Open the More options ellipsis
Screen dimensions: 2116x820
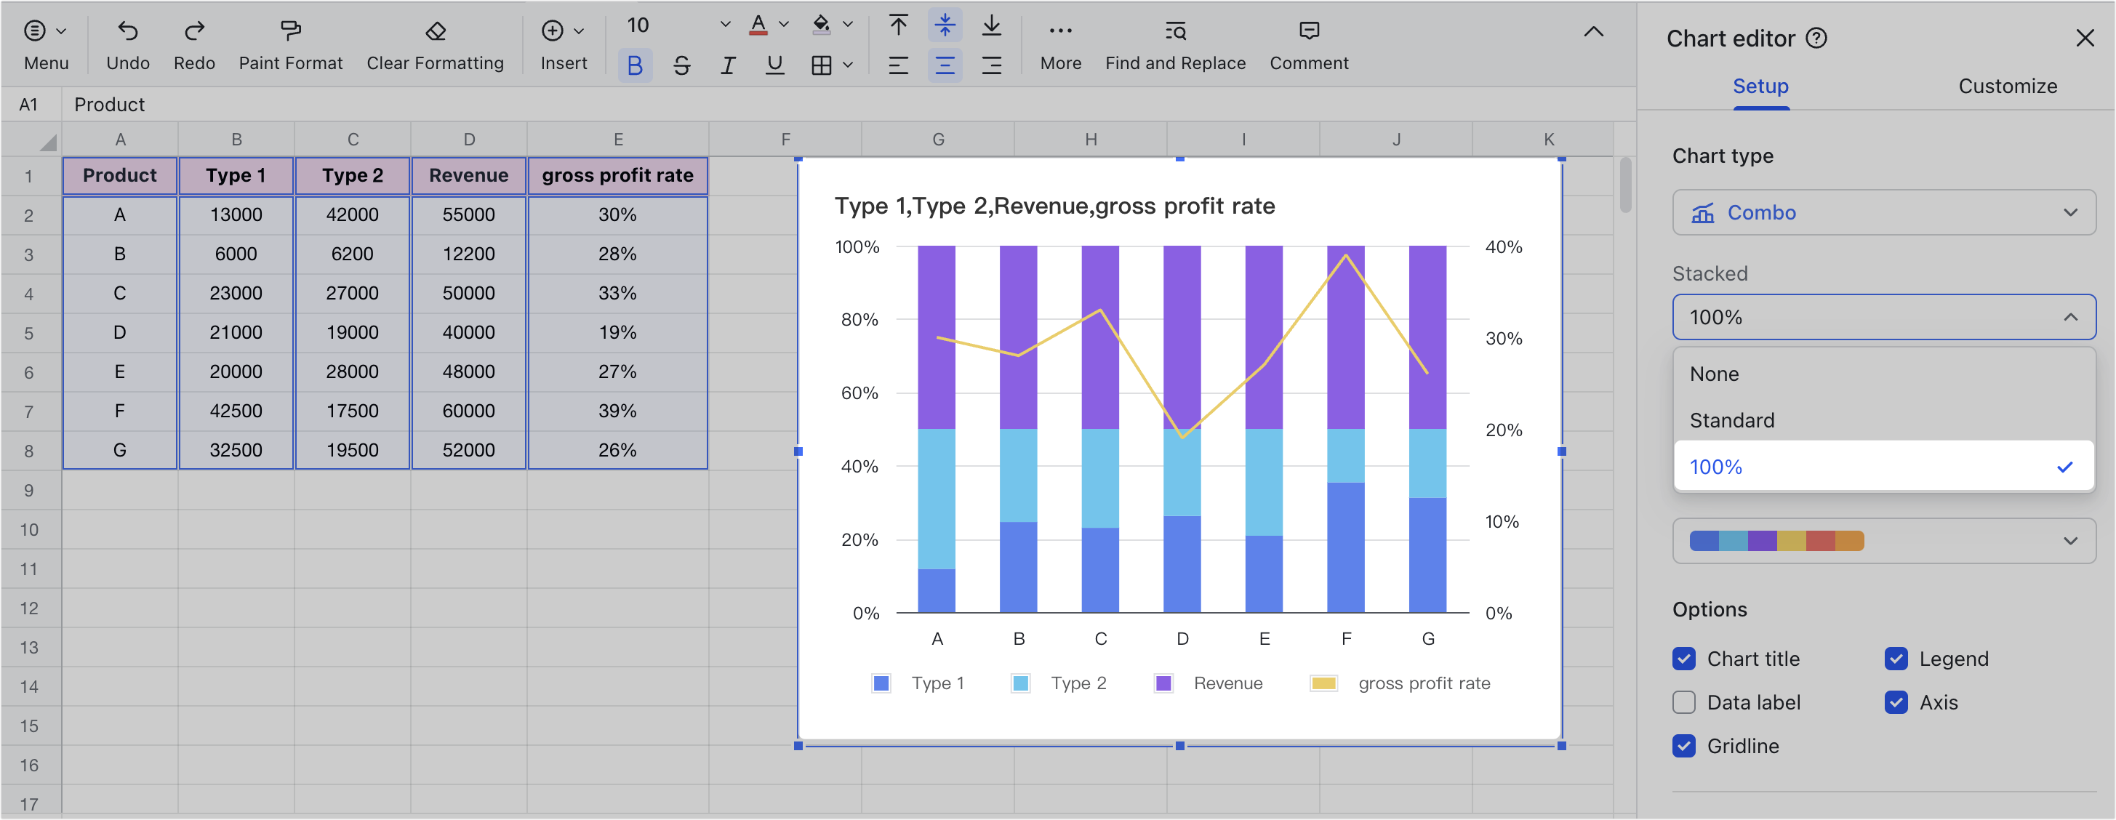1059,31
